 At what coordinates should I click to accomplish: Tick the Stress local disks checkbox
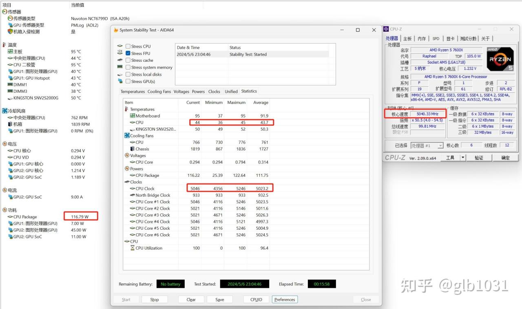pos(128,74)
